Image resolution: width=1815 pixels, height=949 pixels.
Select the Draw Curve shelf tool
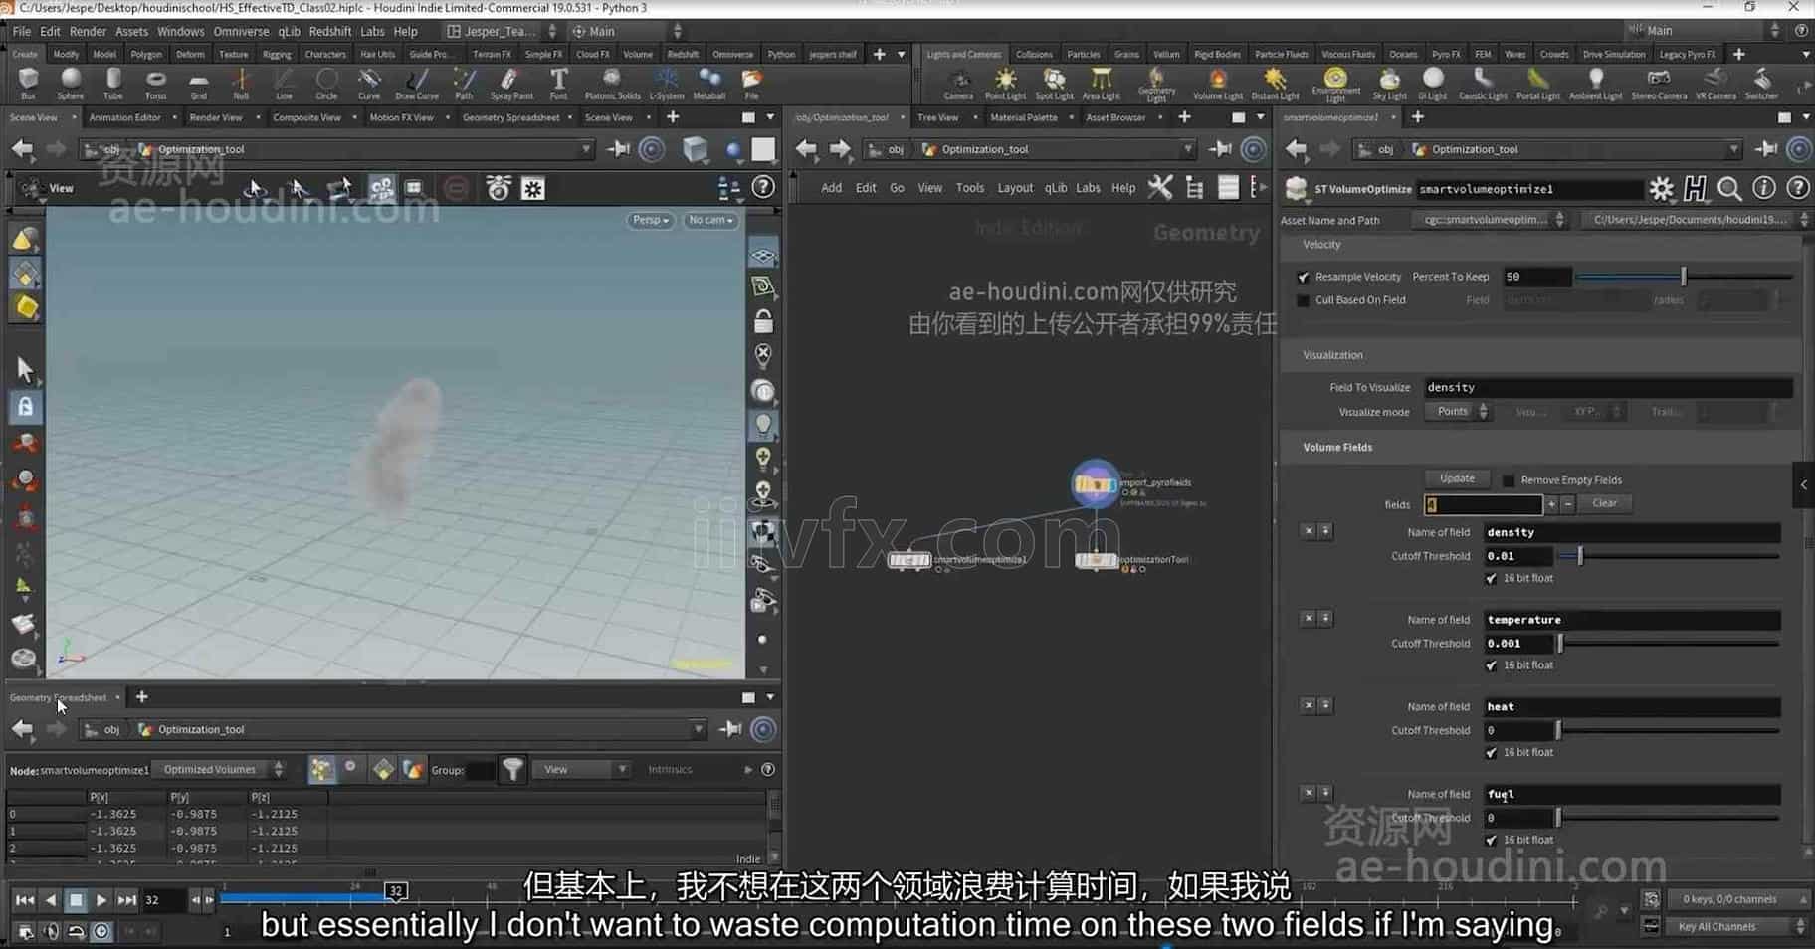pos(417,84)
